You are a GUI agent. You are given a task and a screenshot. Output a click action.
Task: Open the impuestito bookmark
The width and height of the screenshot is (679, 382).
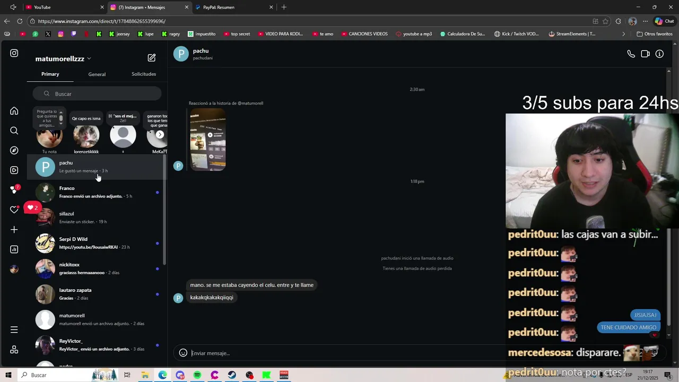[202, 34]
